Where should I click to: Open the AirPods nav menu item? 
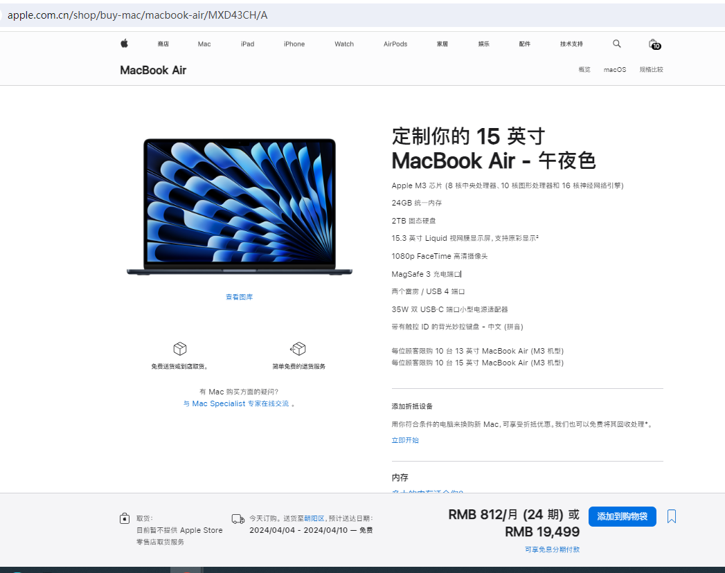pyautogui.click(x=395, y=44)
